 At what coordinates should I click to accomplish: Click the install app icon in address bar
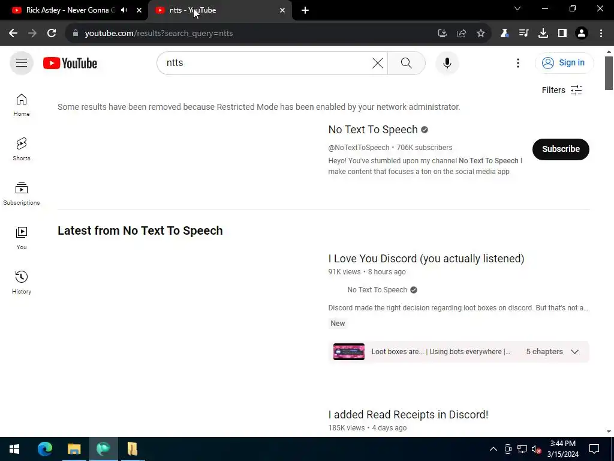point(443,34)
